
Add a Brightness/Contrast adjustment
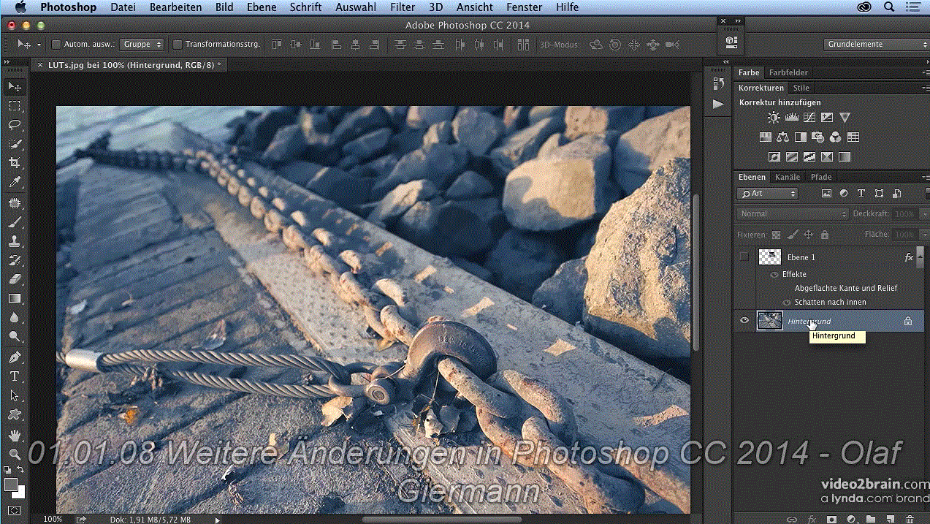coord(774,117)
